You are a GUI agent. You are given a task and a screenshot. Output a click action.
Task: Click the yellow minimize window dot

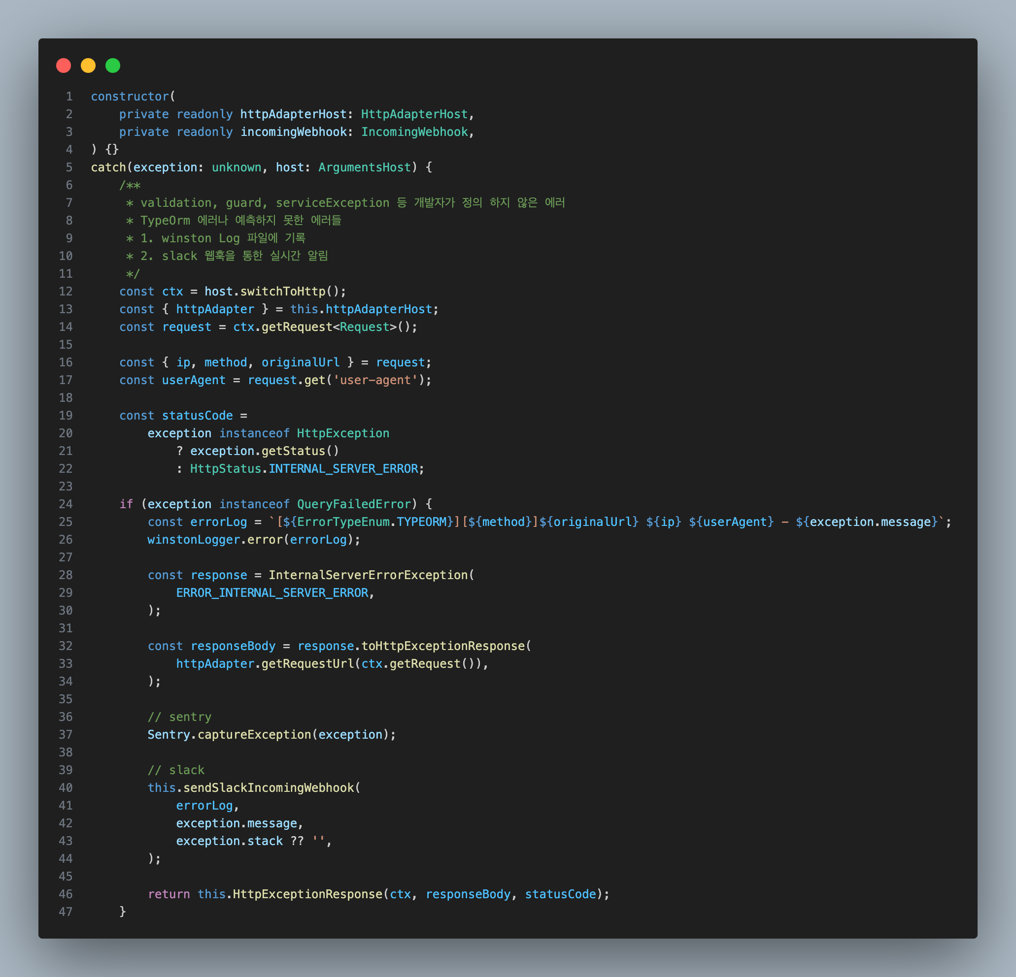coord(88,66)
